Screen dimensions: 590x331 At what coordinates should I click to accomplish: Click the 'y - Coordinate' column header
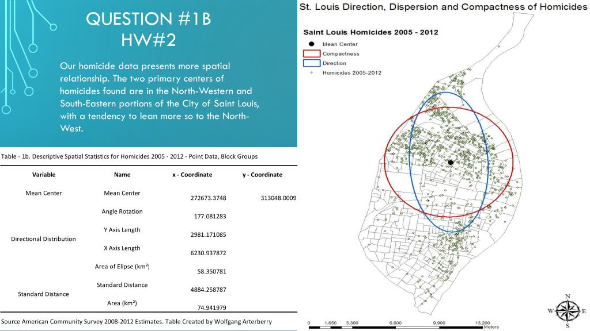(x=262, y=175)
